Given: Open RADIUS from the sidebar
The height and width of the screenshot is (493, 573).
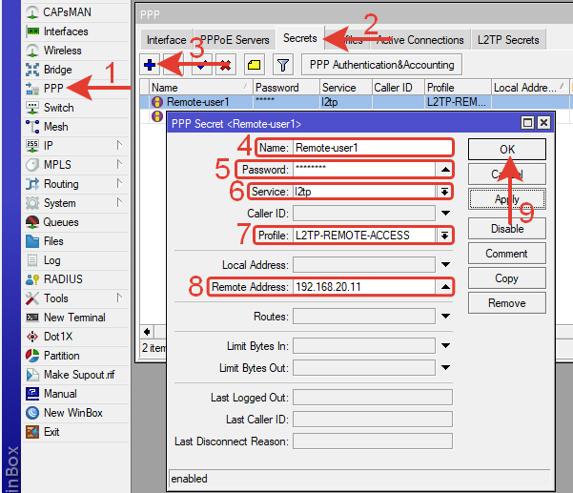Looking at the screenshot, I should point(62,279).
